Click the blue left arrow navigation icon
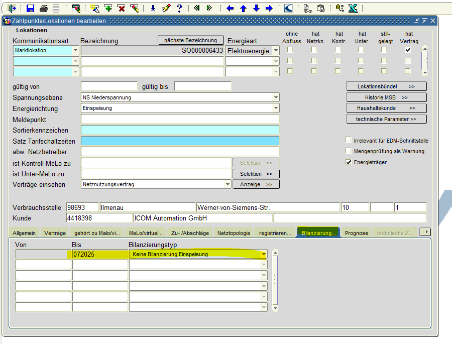The height and width of the screenshot is (344, 452). (231, 8)
